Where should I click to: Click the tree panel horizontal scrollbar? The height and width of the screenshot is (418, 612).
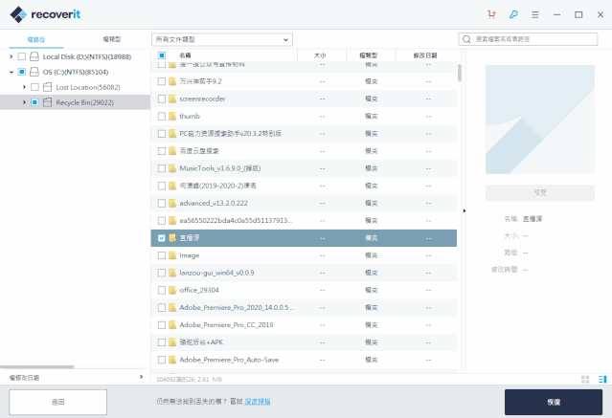point(36,367)
